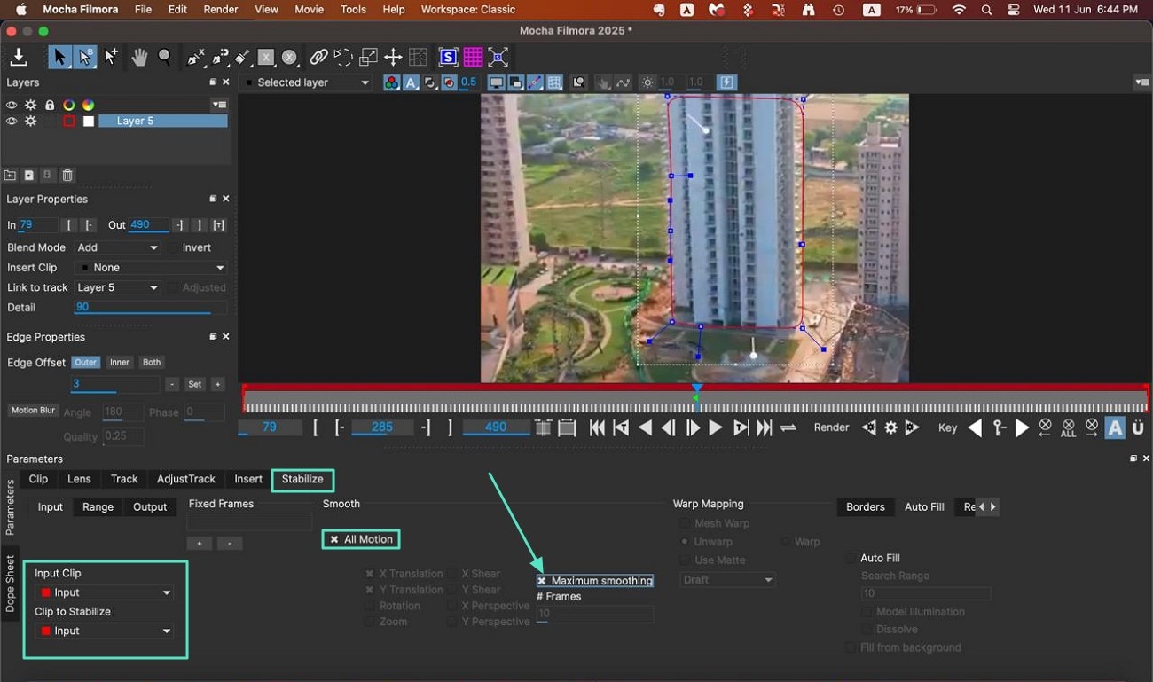
Task: Toggle Maximum smoothing checkbox
Action: tap(542, 581)
